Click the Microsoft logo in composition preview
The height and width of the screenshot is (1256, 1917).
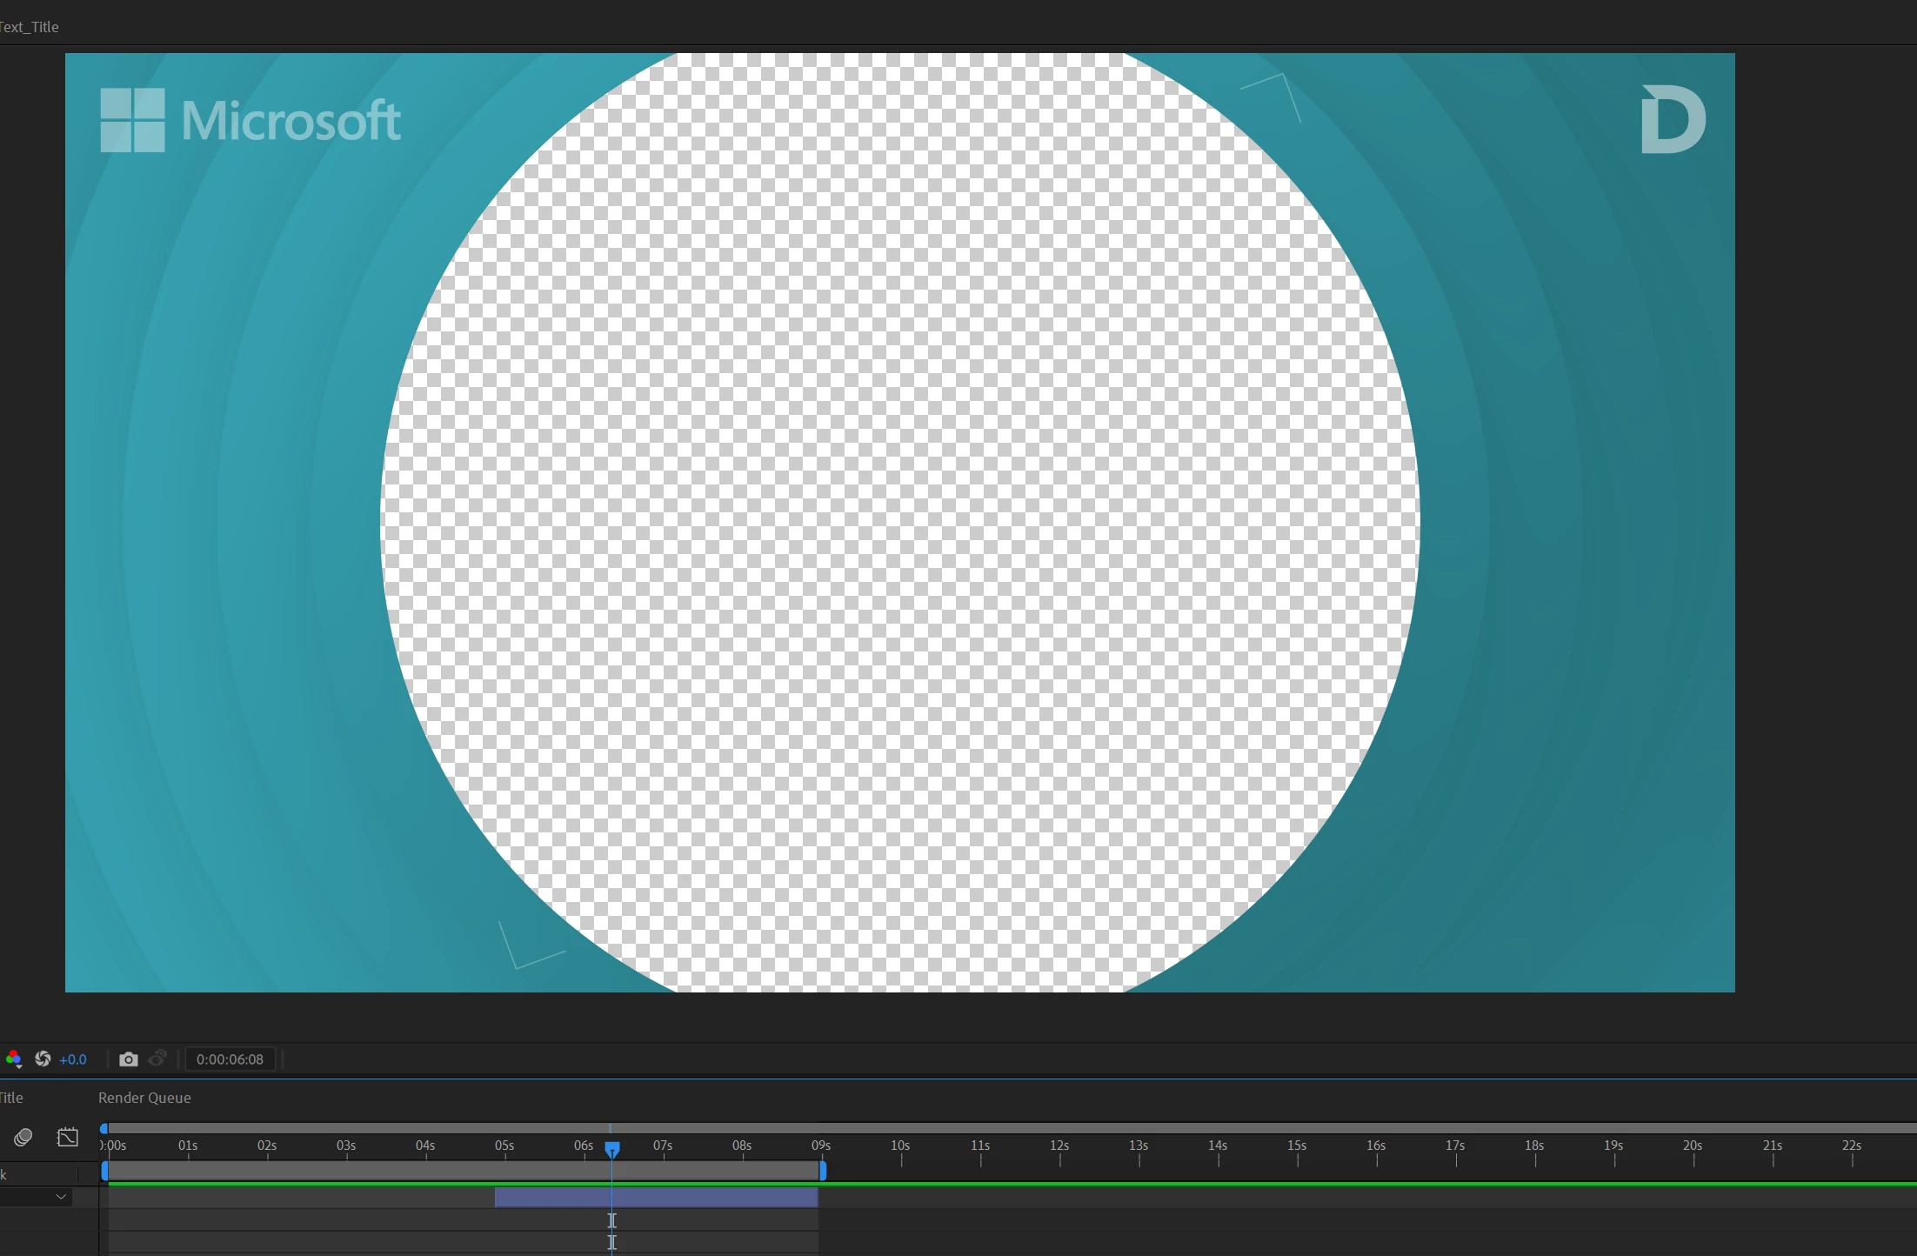250,120
